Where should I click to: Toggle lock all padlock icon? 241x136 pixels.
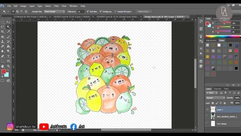tap(224, 103)
